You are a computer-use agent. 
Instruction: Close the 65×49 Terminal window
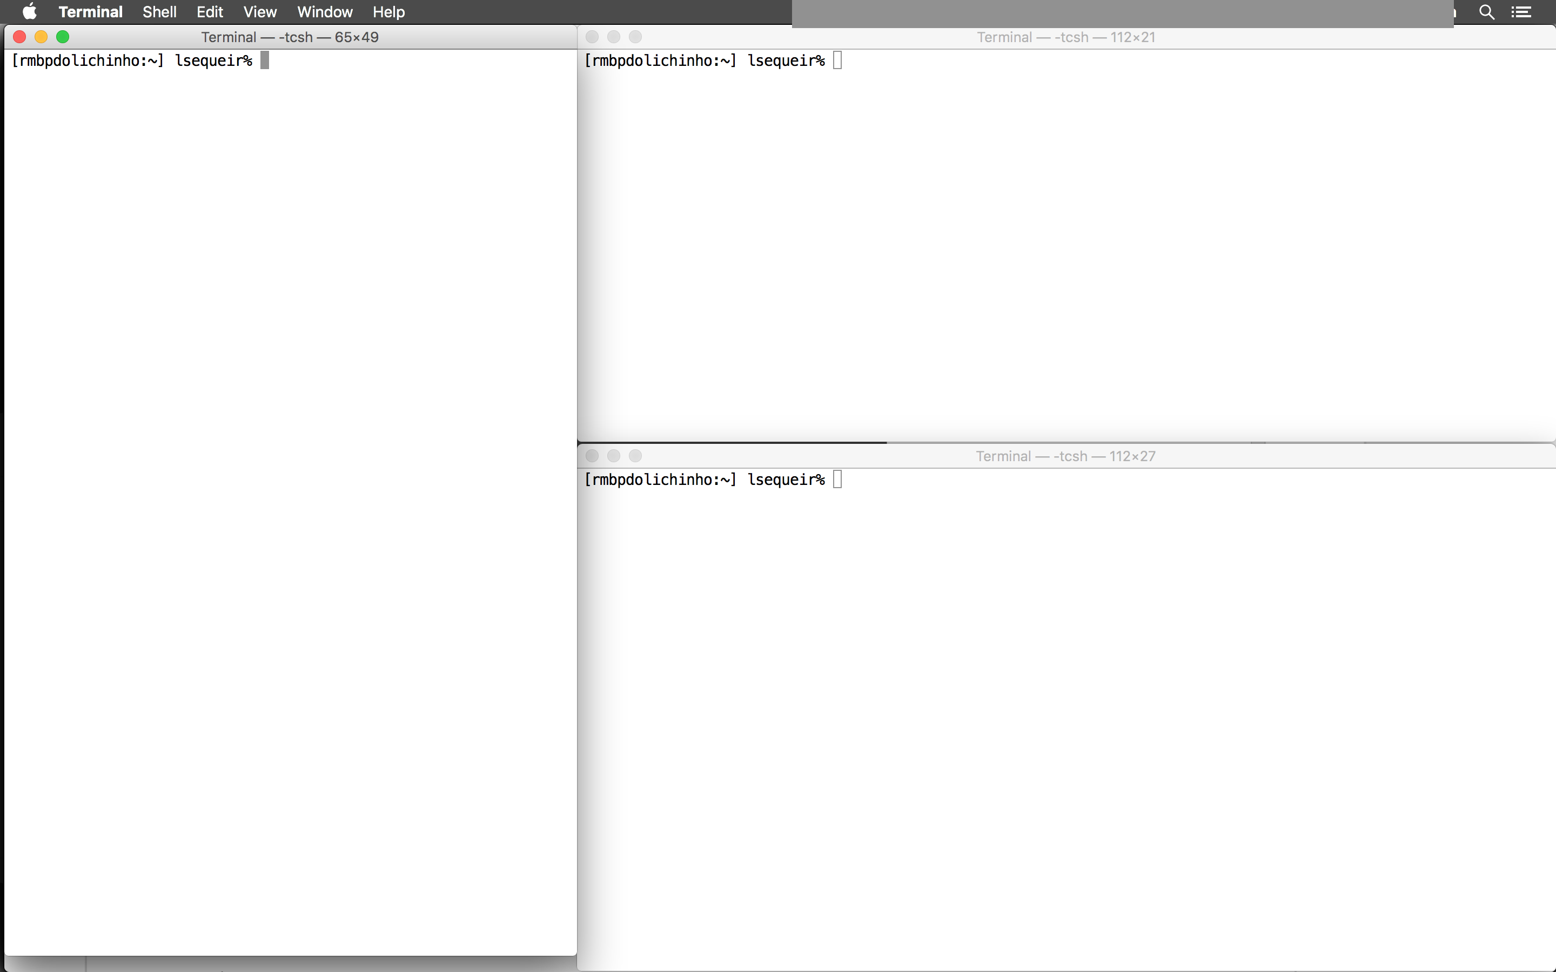pyautogui.click(x=19, y=37)
